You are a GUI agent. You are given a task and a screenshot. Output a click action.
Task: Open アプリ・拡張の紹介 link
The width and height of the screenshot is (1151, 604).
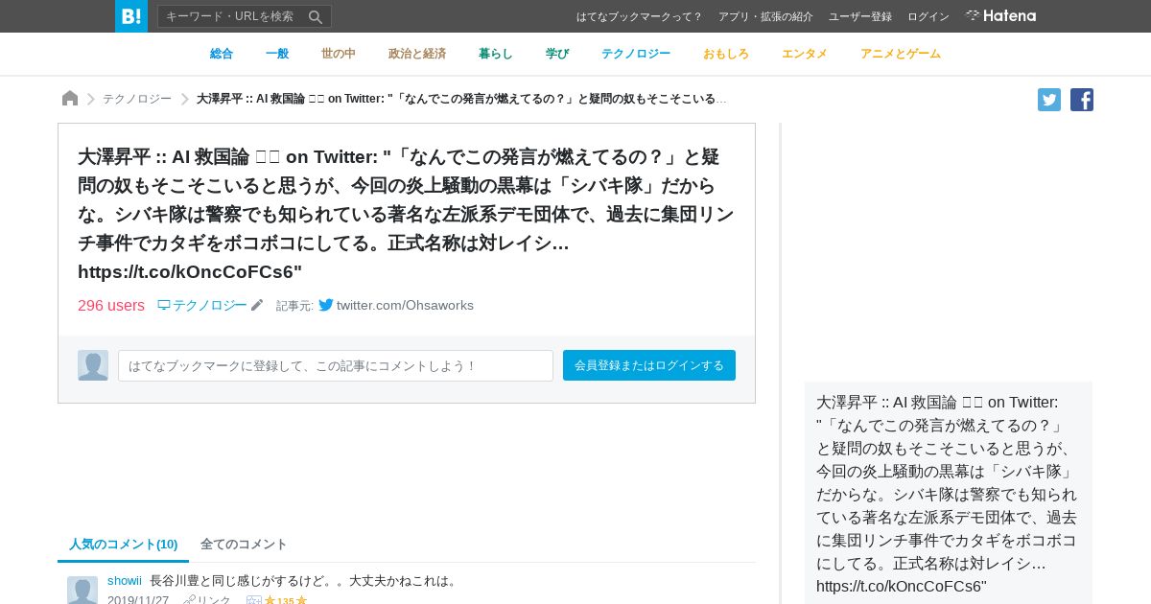(x=765, y=16)
